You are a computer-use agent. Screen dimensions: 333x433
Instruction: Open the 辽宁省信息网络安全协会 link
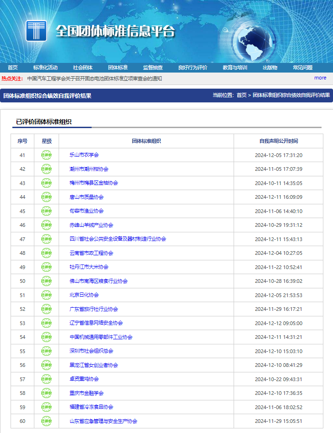(96, 323)
